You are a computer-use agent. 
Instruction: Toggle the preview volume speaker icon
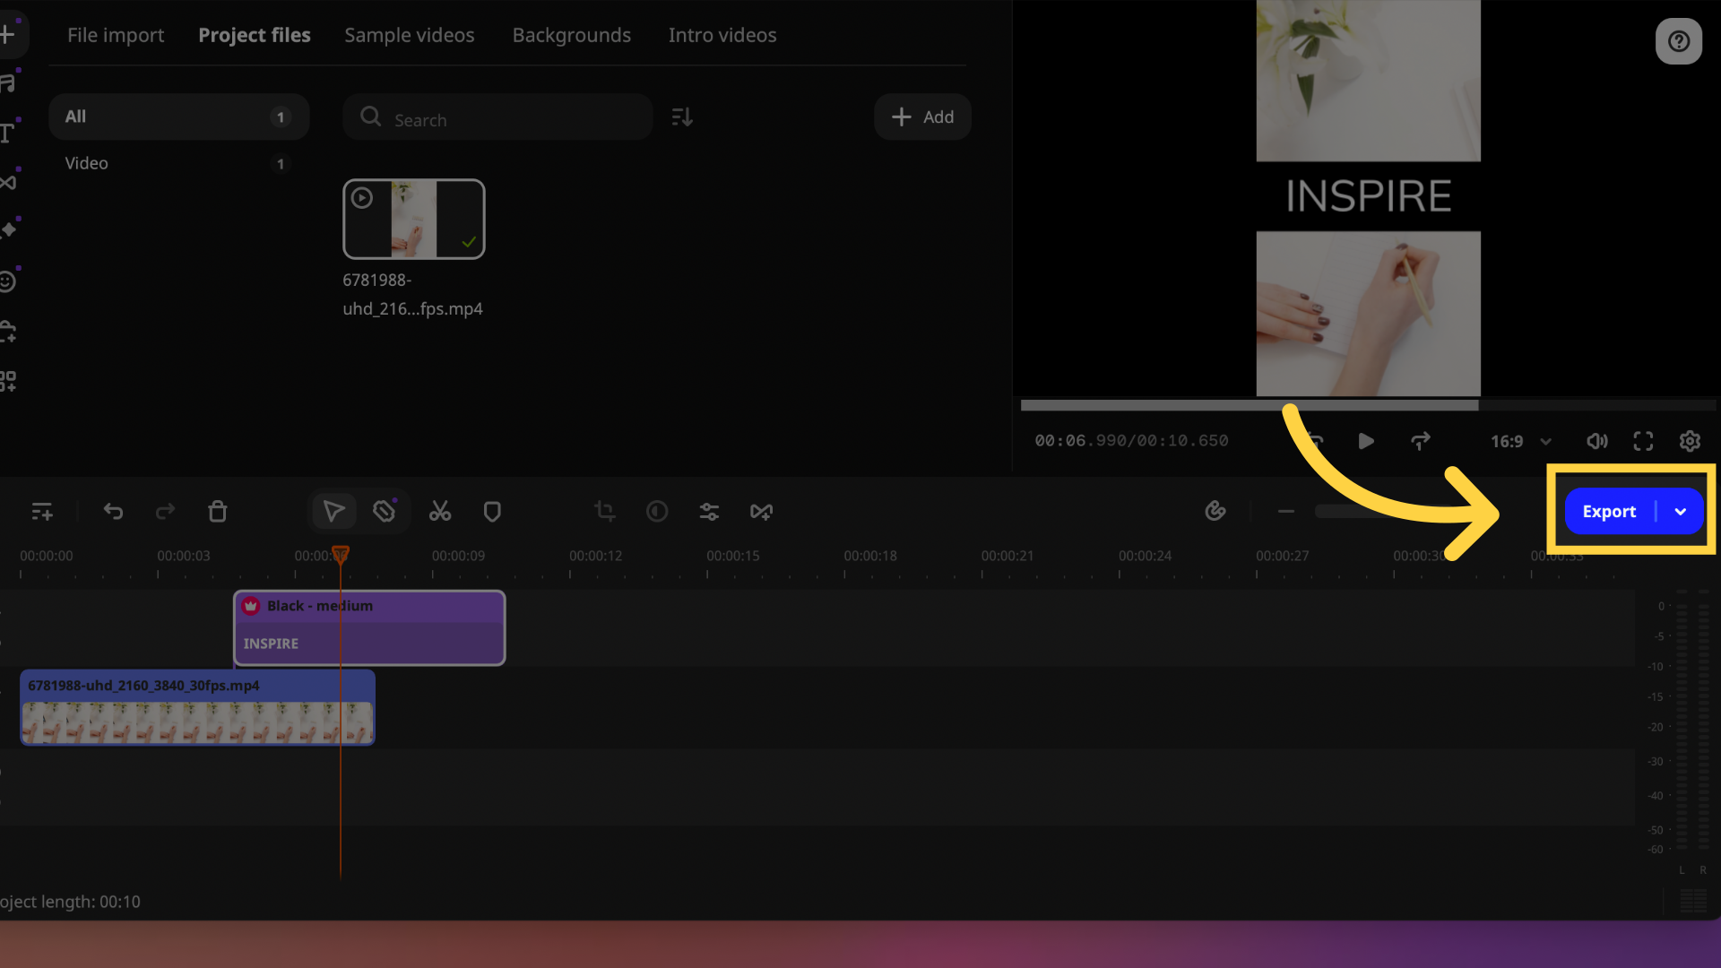(x=1597, y=441)
